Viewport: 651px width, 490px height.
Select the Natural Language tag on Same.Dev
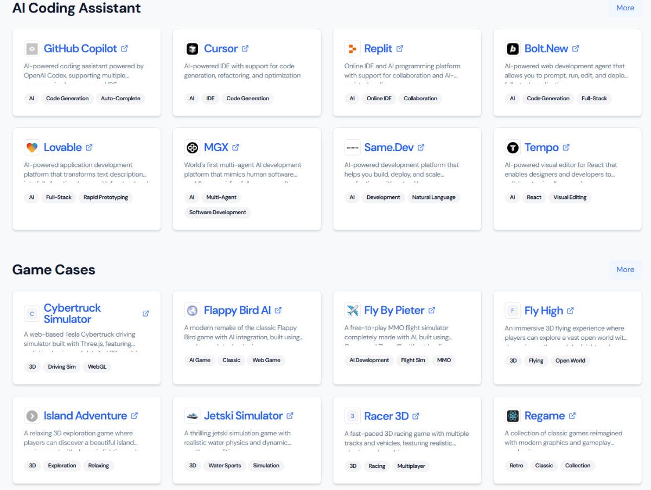433,197
